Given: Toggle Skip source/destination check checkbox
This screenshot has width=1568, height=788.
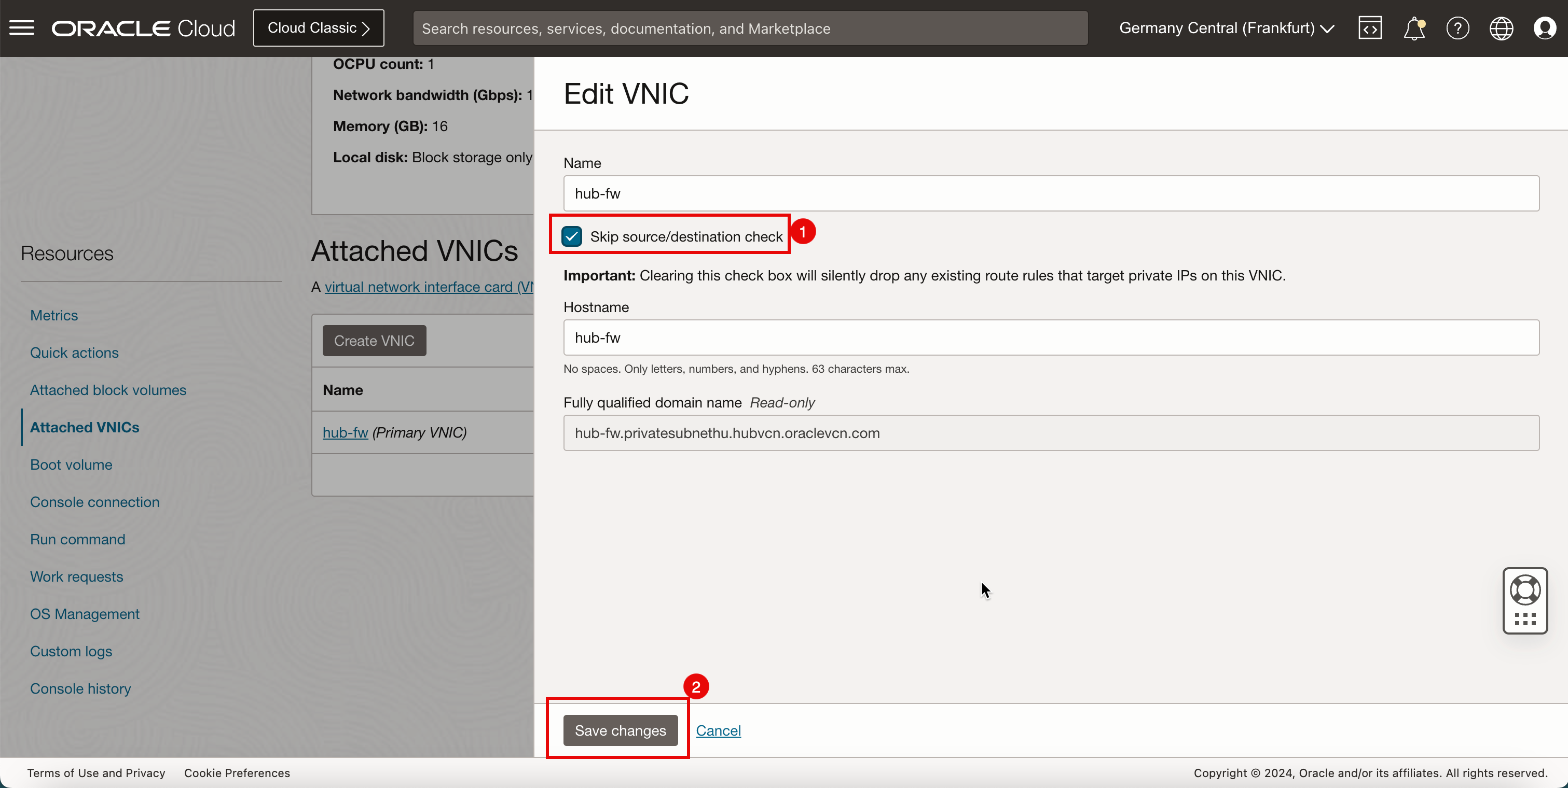Looking at the screenshot, I should [x=572, y=235].
